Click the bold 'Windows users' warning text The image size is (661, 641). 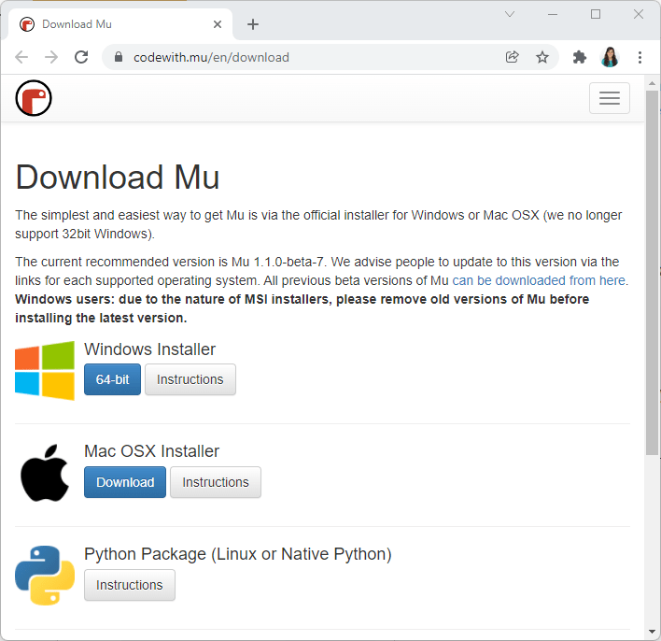coord(302,308)
